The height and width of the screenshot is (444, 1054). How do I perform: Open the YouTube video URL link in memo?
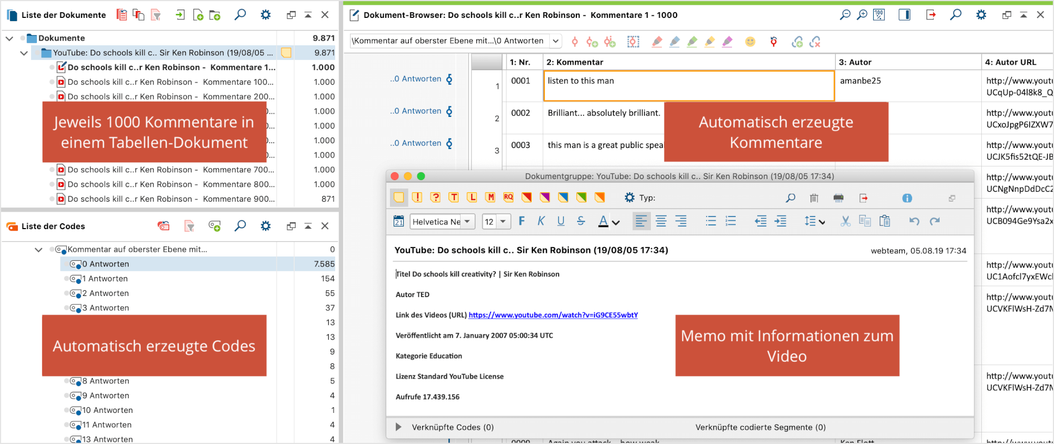click(x=553, y=315)
